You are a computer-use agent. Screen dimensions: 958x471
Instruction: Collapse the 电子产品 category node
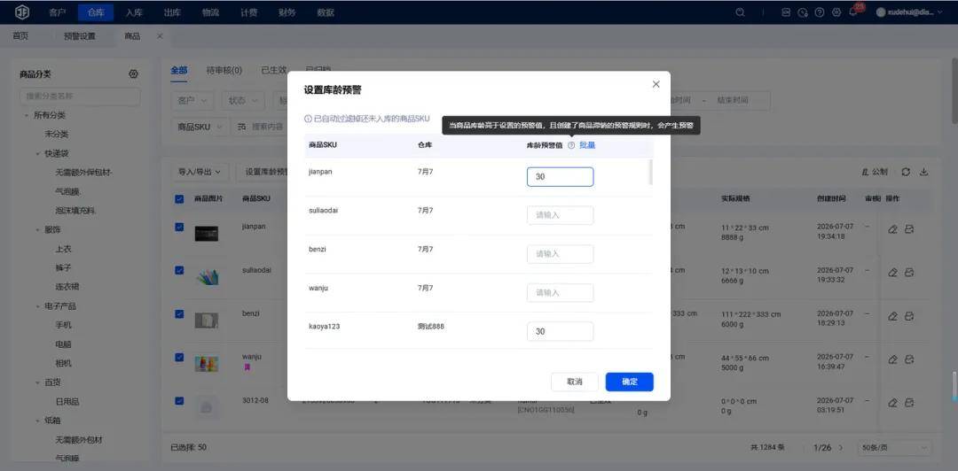[37, 306]
